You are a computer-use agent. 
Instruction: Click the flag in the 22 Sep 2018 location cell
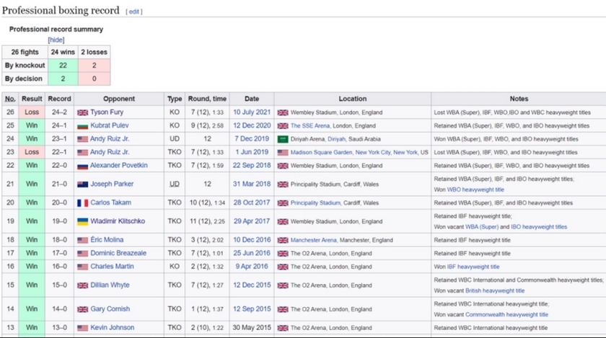(283, 166)
